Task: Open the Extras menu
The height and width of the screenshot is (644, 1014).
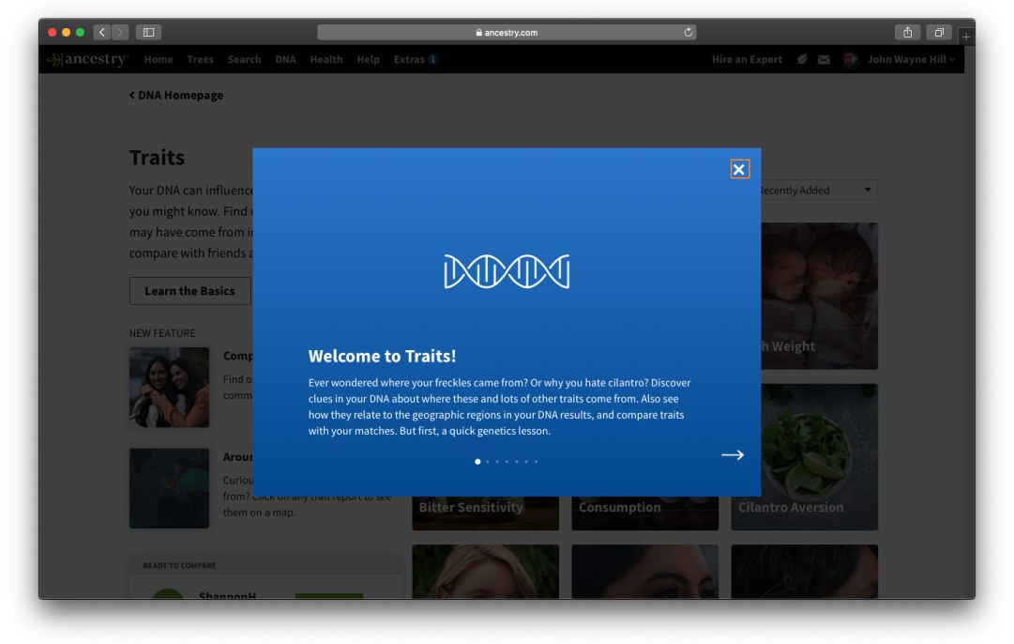Action: pyautogui.click(x=409, y=59)
